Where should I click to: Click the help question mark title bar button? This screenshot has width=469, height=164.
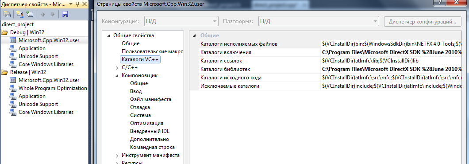(x=440, y=2)
